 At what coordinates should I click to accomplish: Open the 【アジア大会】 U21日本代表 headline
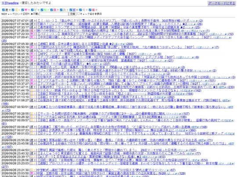tap(100, 117)
